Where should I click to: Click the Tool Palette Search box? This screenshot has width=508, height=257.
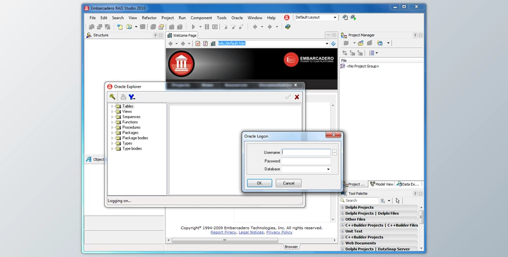359,201
